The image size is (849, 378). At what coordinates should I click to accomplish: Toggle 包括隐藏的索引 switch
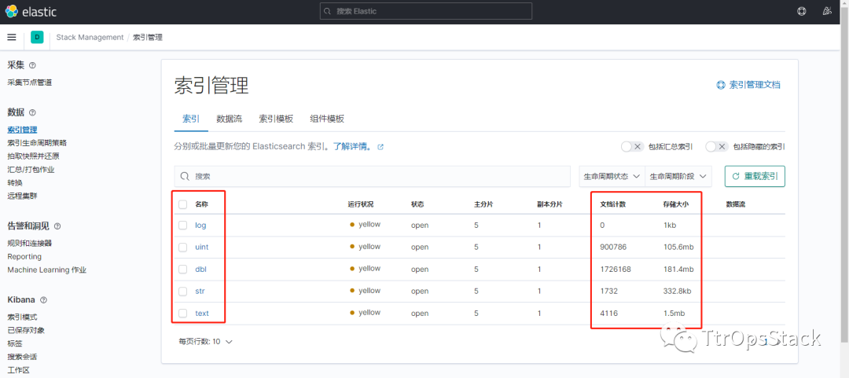click(716, 147)
